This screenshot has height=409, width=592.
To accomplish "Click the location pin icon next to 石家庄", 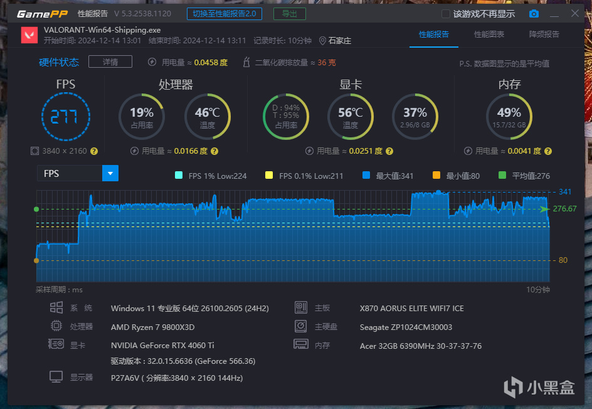I will [322, 41].
